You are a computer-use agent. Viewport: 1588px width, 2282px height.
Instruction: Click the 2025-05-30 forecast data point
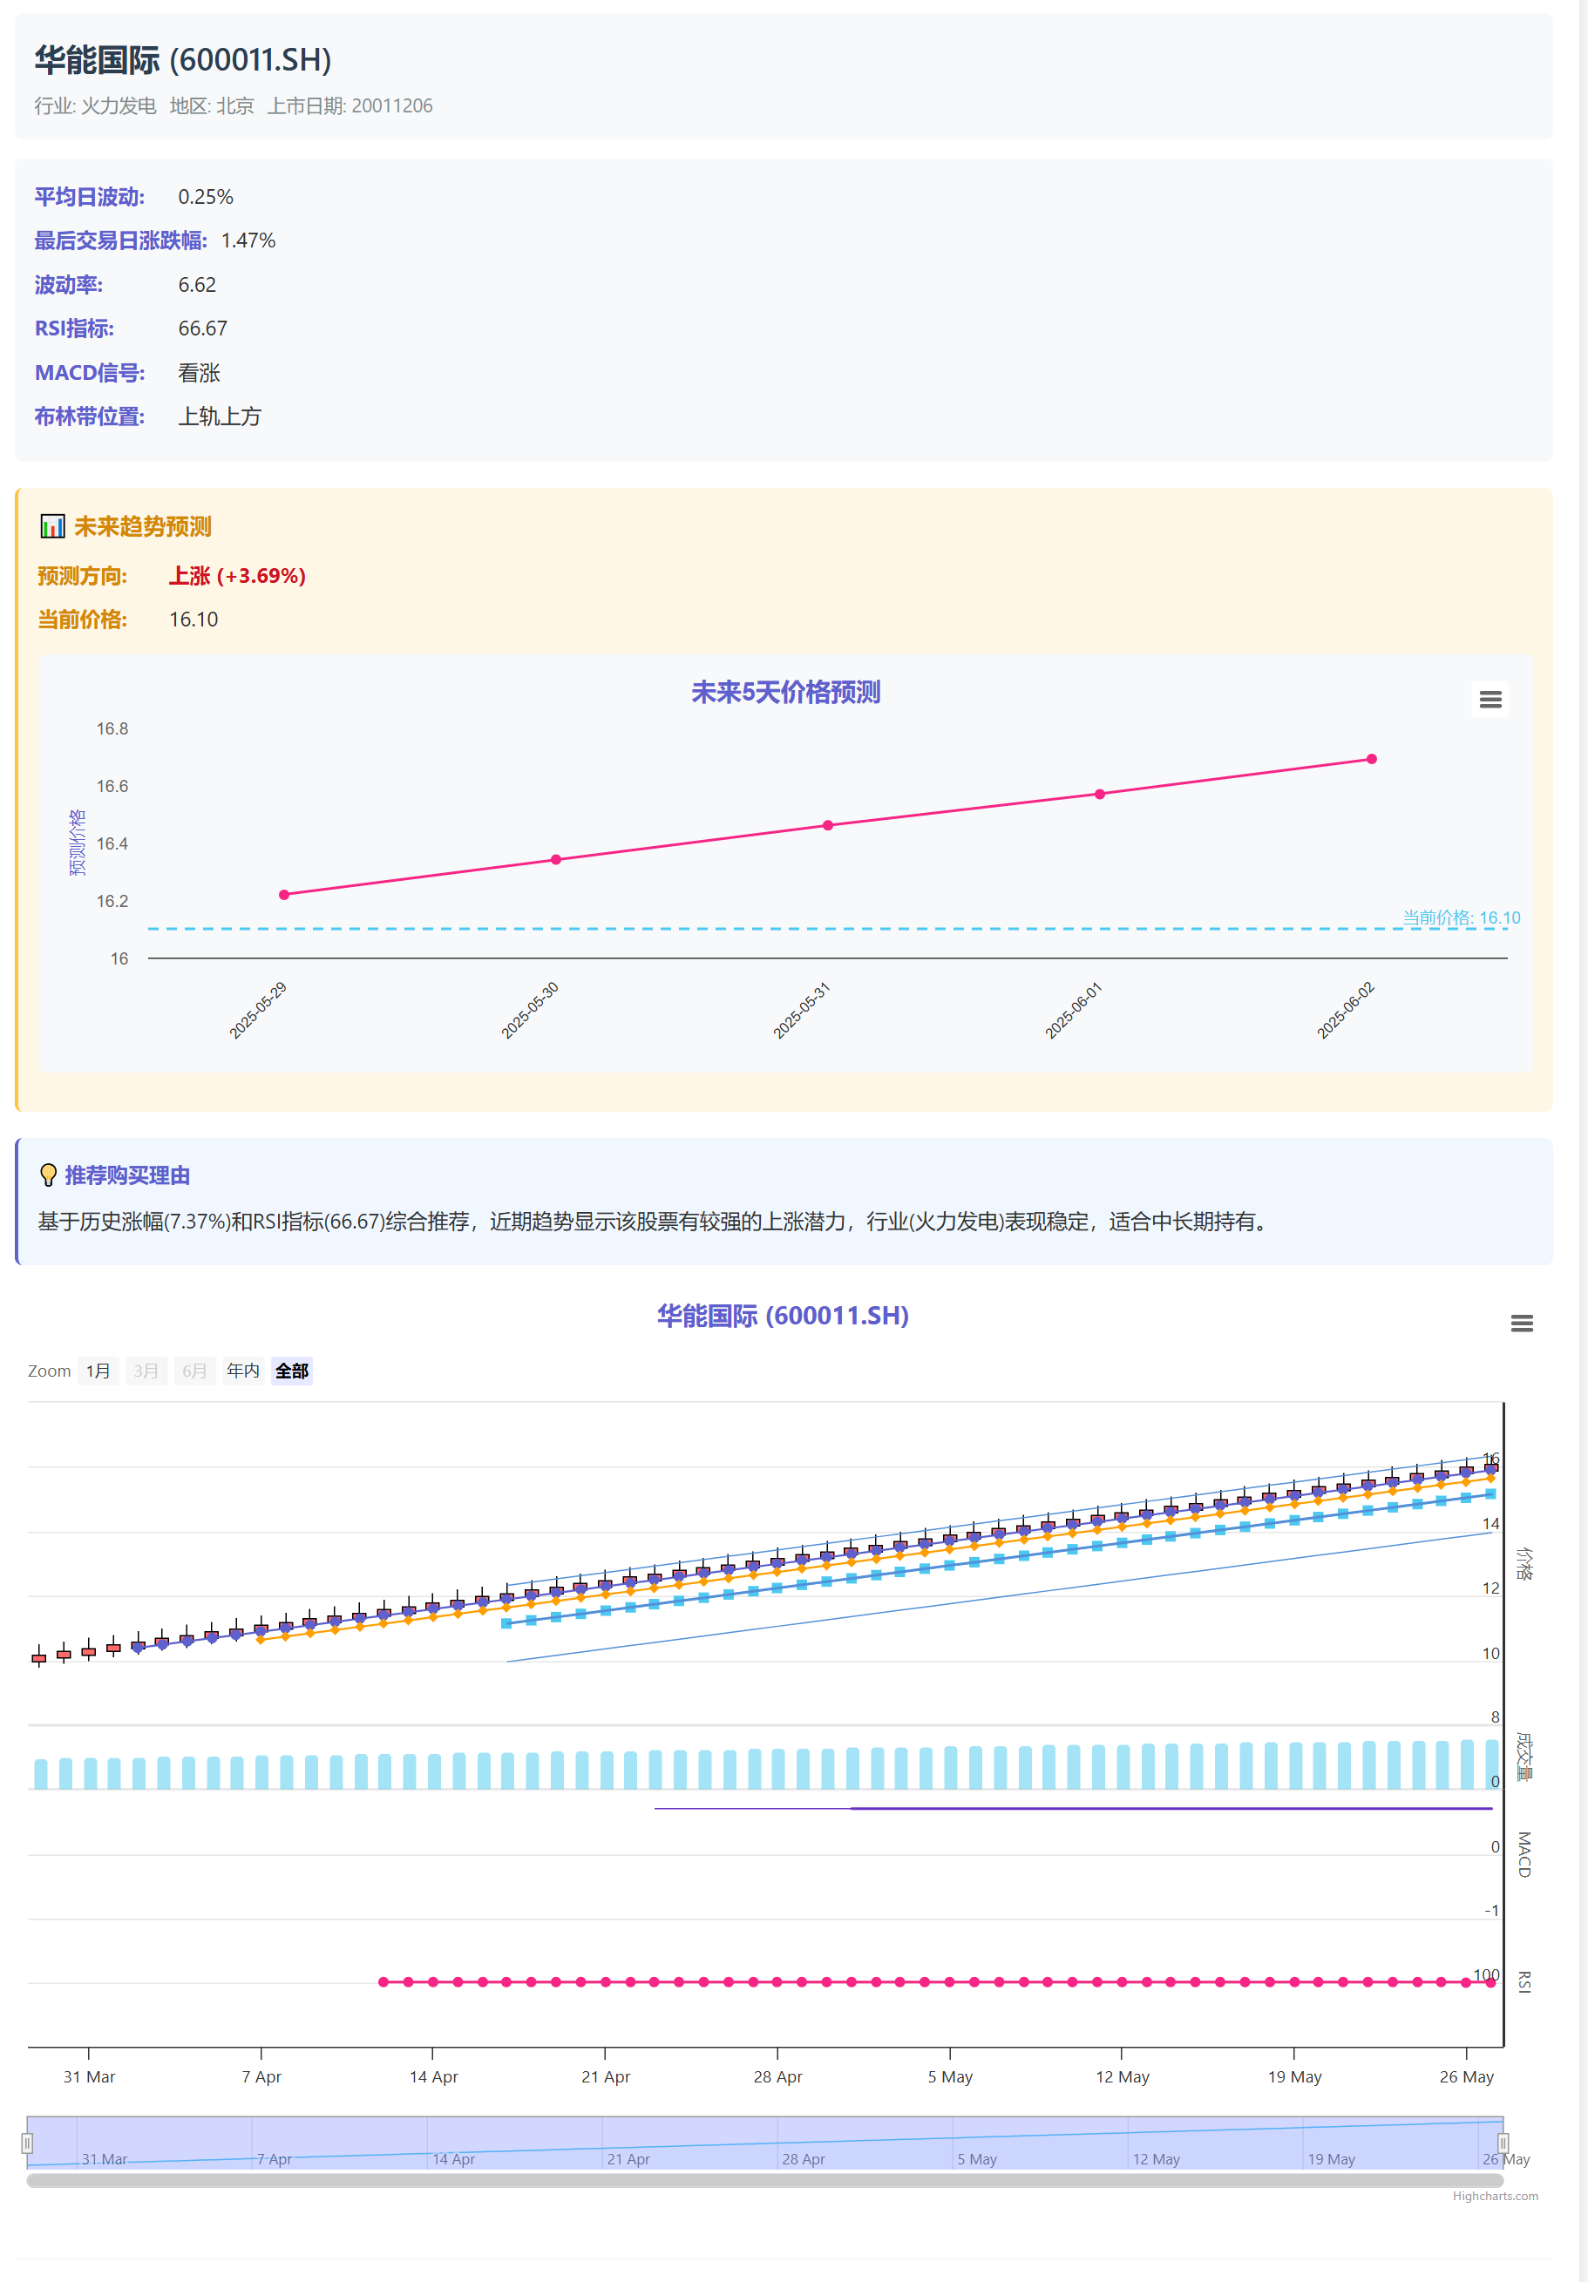point(556,860)
